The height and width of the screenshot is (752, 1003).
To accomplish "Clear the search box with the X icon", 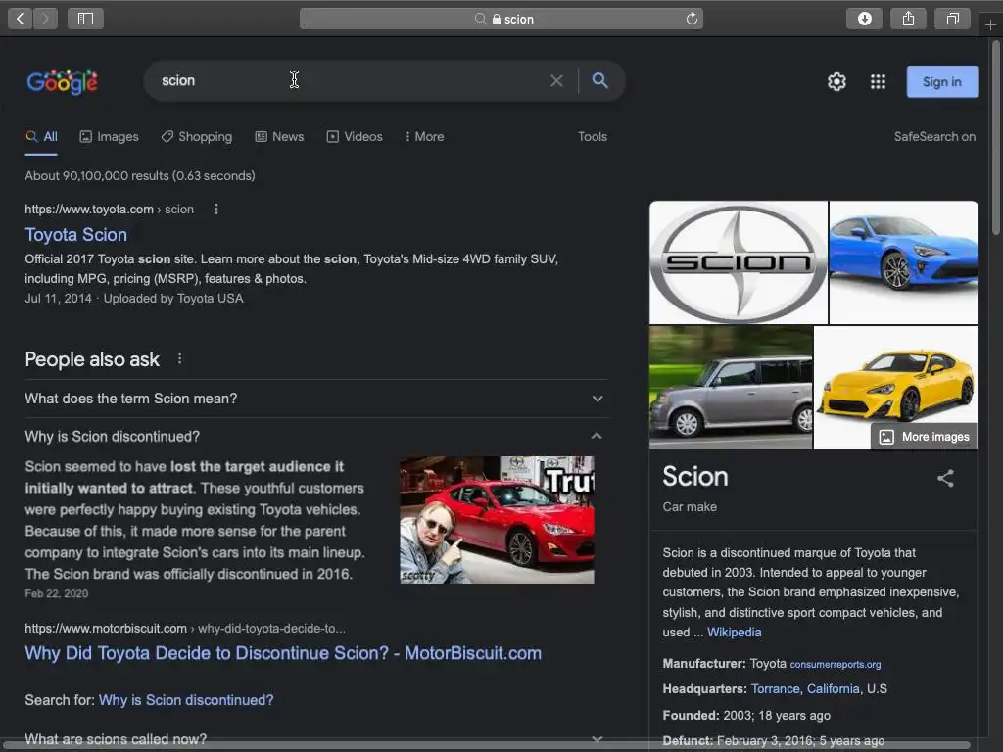I will [x=556, y=80].
